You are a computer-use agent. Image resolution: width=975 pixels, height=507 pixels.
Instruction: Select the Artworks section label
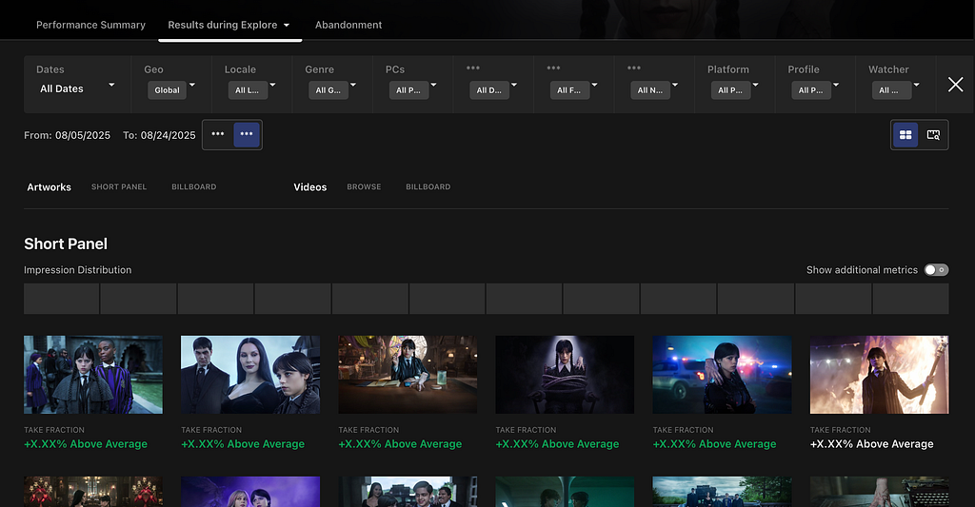[50, 187]
